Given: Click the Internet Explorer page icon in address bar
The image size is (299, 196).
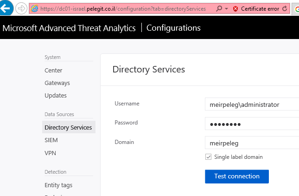Looking at the screenshot, I should [34, 9].
